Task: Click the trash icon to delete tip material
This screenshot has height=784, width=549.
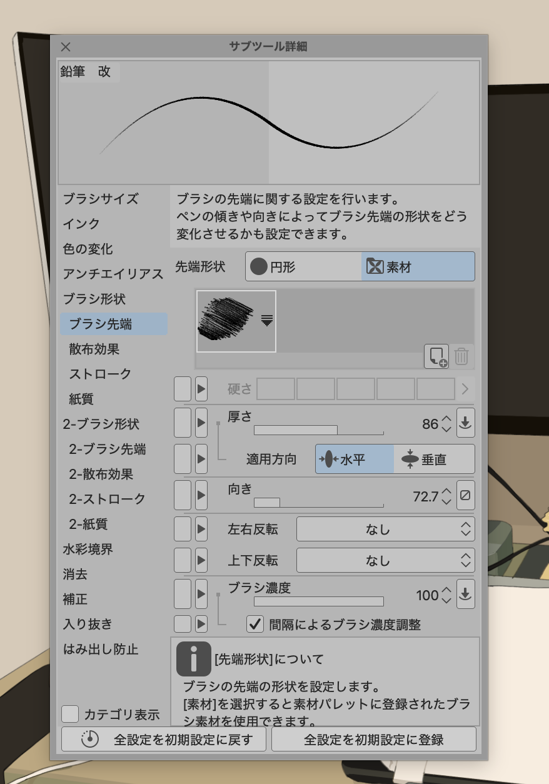Action: [461, 356]
